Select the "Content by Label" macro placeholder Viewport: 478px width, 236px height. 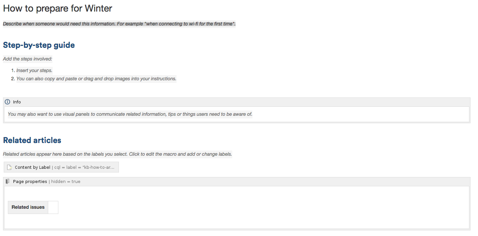click(33, 167)
